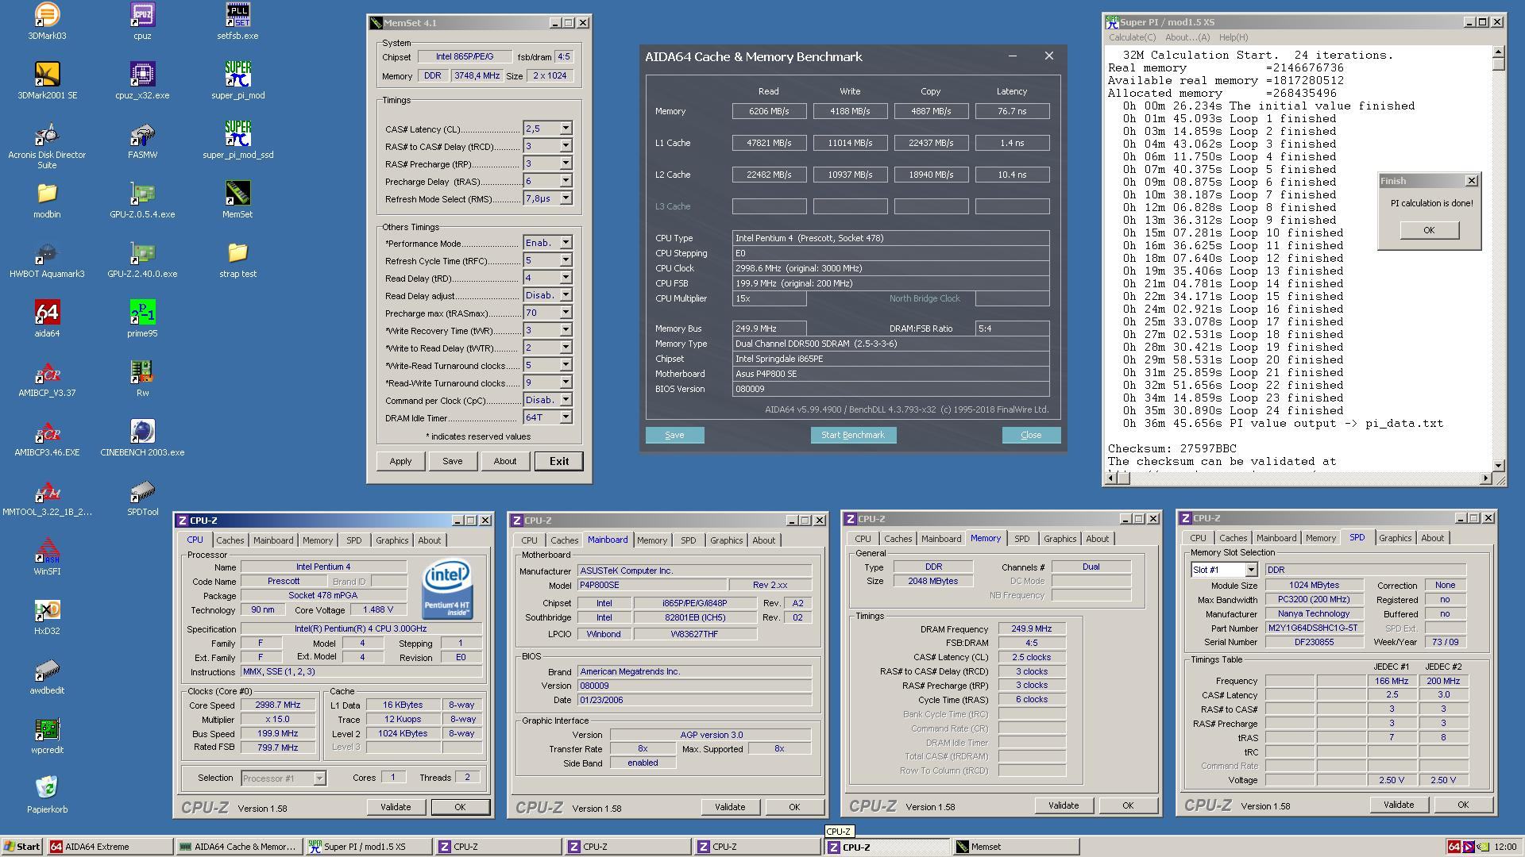Launch CINEBENCH 2003.exe desktop icon
The height and width of the screenshot is (857, 1525).
[x=142, y=437]
